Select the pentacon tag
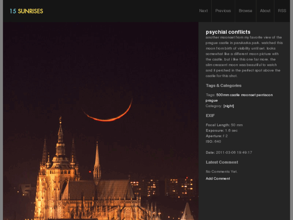The image size is (293, 220). click(265, 95)
